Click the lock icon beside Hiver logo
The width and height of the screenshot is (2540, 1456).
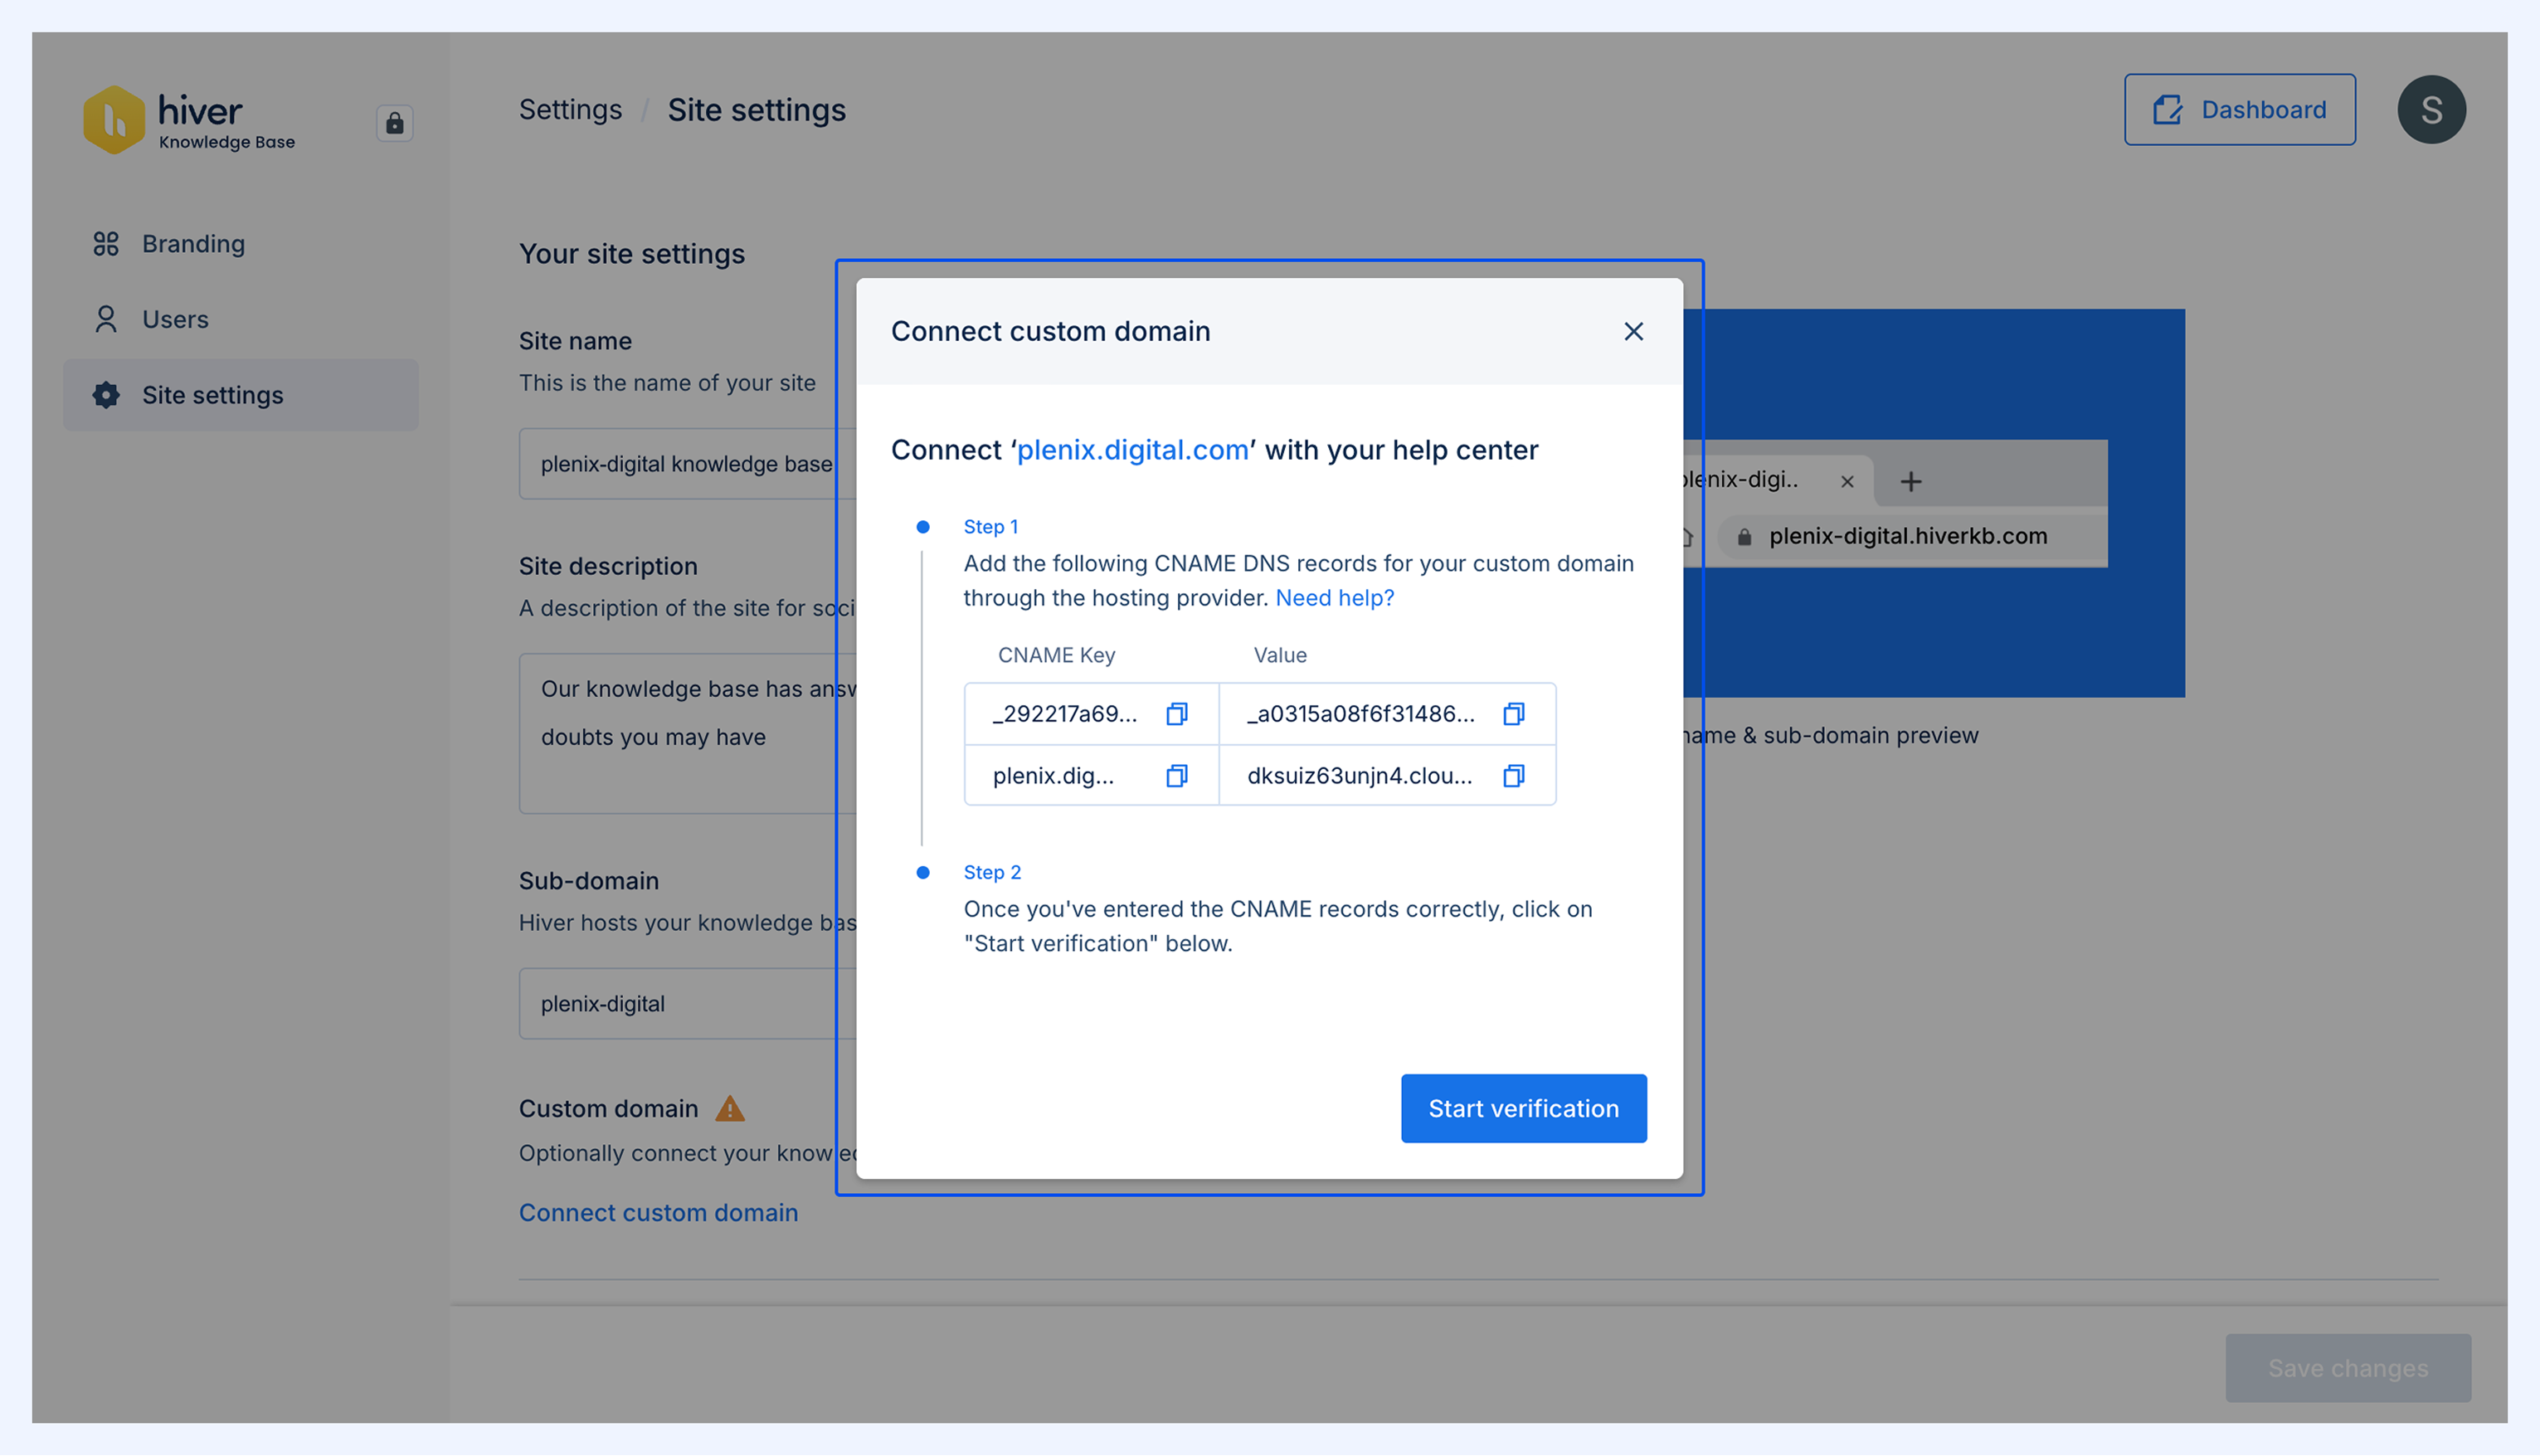395,123
